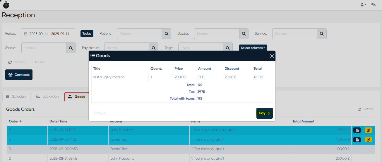Open the Contacts button

[x=19, y=75]
